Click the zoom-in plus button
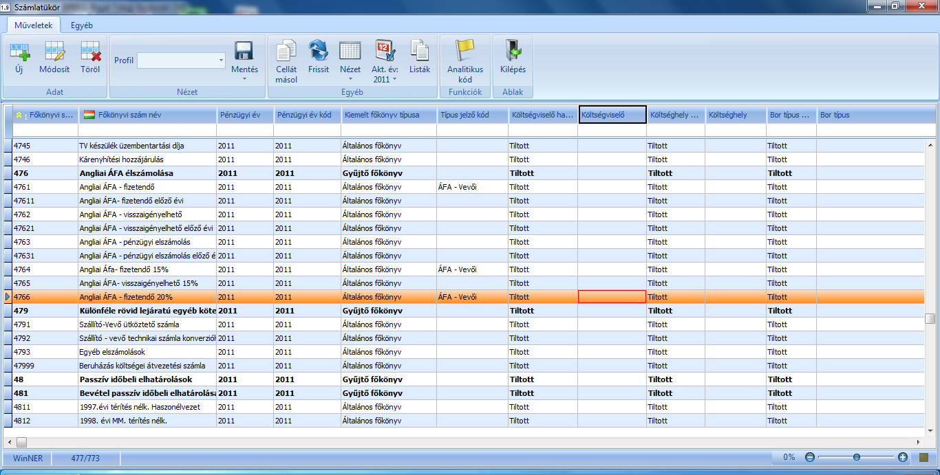The width and height of the screenshot is (940, 475). point(903,457)
